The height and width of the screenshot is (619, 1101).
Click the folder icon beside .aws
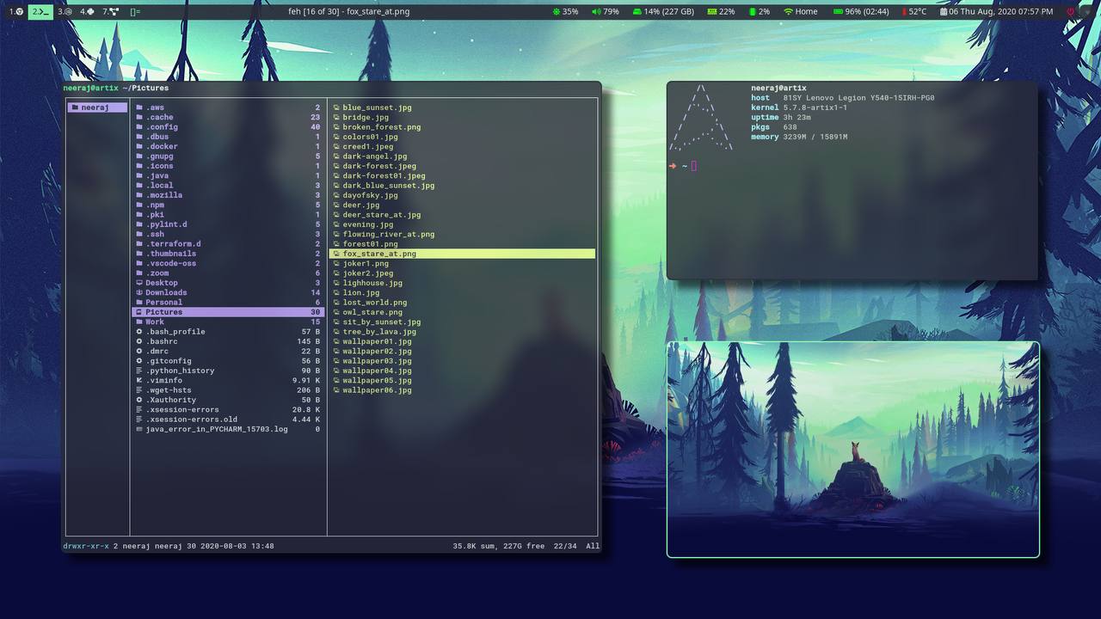(x=139, y=107)
